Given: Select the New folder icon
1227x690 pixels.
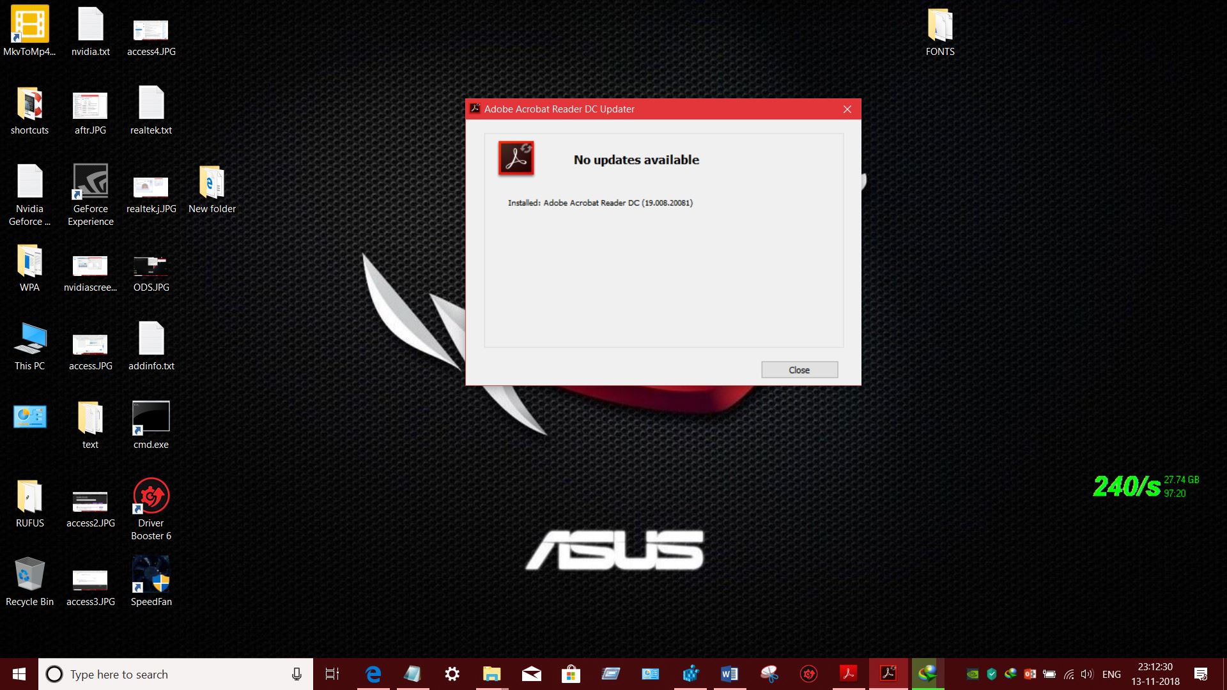Looking at the screenshot, I should pyautogui.click(x=212, y=188).
